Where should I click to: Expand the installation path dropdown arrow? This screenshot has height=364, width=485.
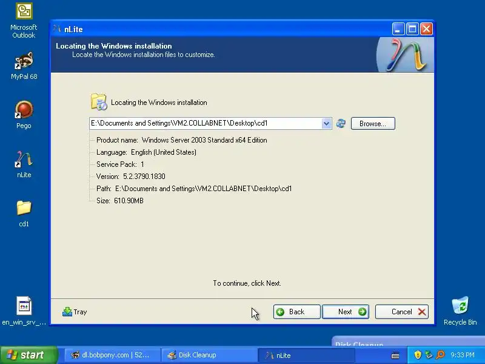pos(326,124)
